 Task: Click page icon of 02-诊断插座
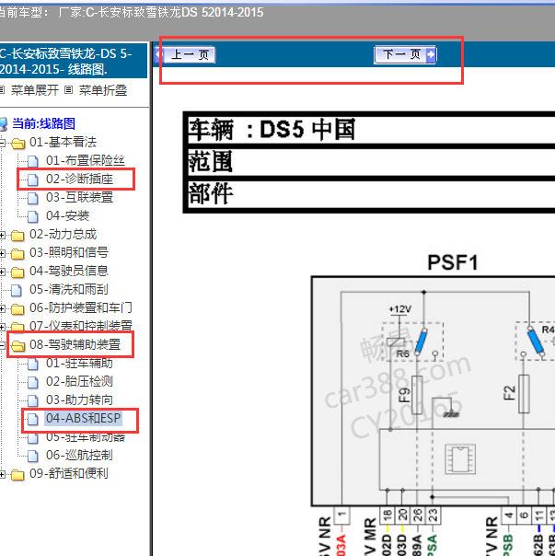(x=33, y=180)
